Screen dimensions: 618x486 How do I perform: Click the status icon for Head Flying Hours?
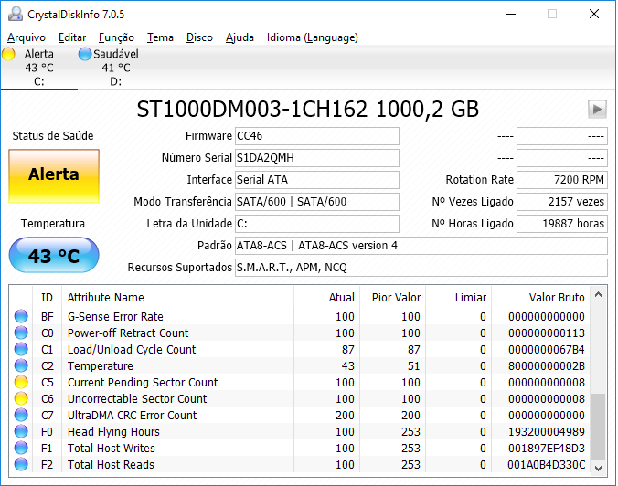pyautogui.click(x=21, y=432)
